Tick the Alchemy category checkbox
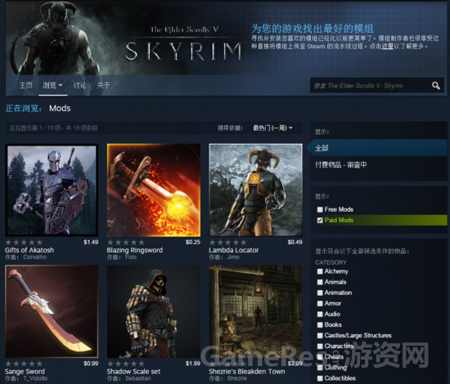The width and height of the screenshot is (450, 384). [320, 271]
